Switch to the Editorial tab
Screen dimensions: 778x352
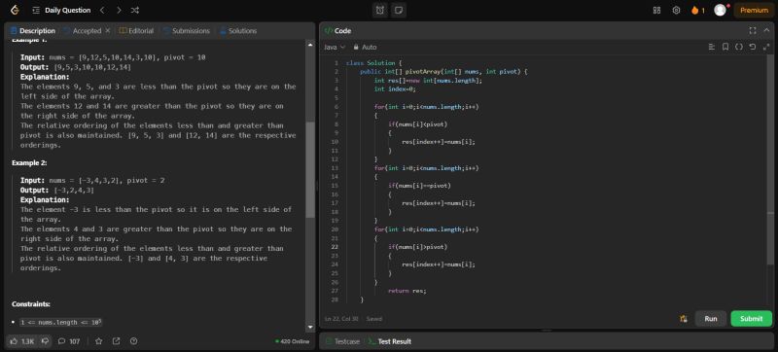[136, 31]
